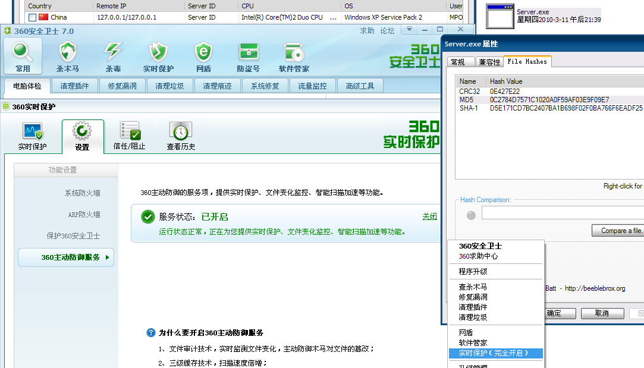Image resolution: width=644 pixels, height=368 pixels.
Task: Select the MD5 hash row
Action: click(551, 100)
